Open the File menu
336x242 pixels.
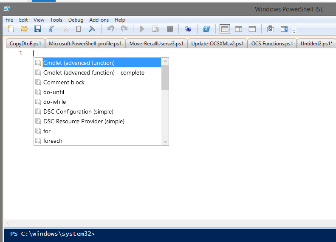pyautogui.click(x=9, y=20)
